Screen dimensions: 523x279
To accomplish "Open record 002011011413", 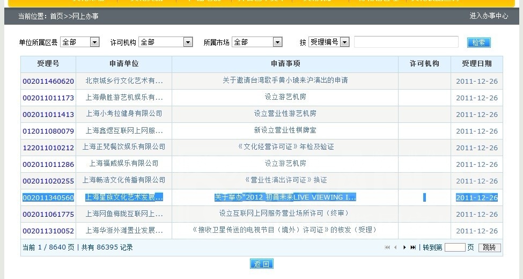I will [x=48, y=114].
